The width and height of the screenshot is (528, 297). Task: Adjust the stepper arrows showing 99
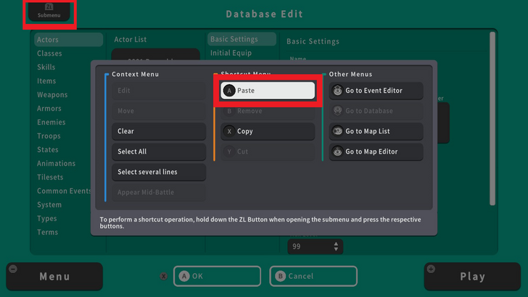[x=336, y=247]
